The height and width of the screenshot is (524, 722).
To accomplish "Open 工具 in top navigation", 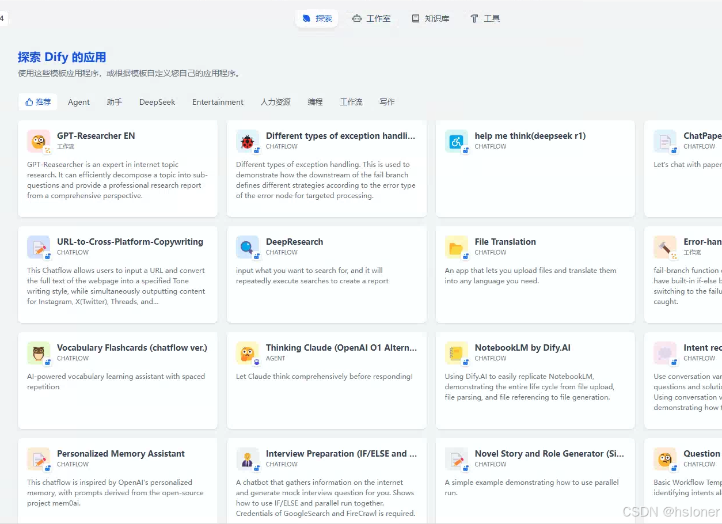I will click(x=485, y=18).
